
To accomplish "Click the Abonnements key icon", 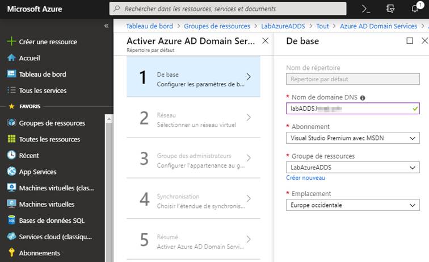I will (x=11, y=252).
